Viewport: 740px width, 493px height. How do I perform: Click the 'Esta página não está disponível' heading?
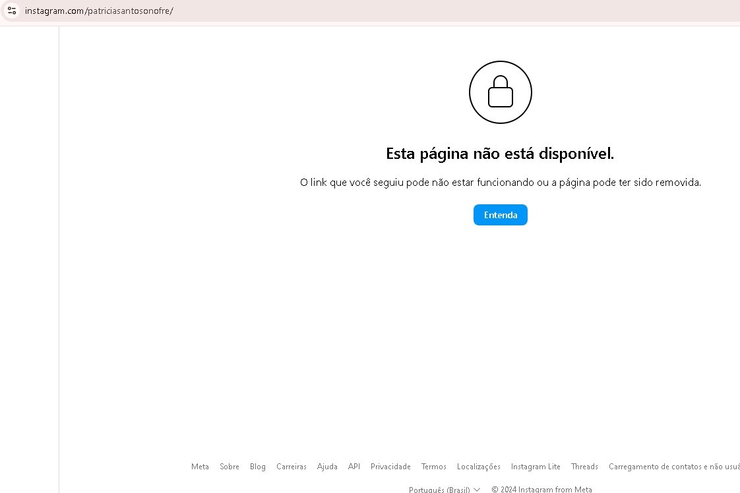[x=500, y=154]
